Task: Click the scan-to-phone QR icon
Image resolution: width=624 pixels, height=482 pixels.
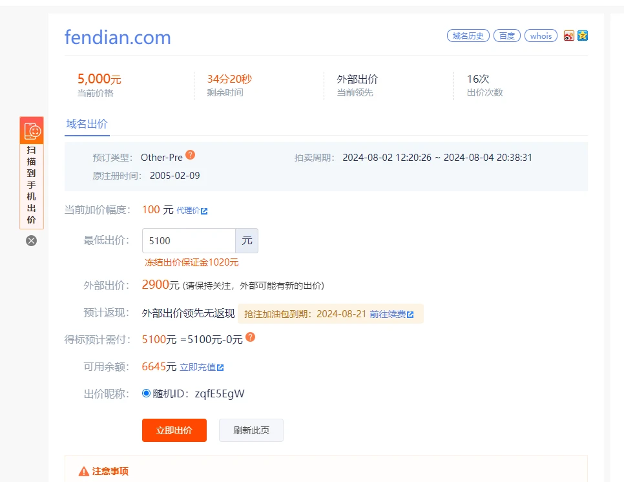Action: (32, 131)
